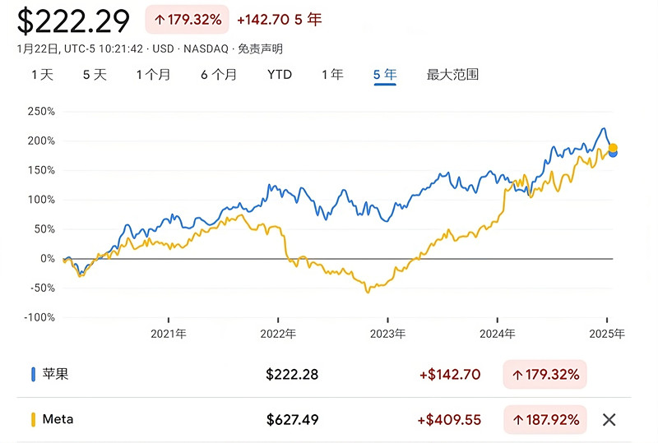Image resolution: width=658 pixels, height=443 pixels.
Task: Remove Meta comparison with X button
Action: (x=609, y=419)
